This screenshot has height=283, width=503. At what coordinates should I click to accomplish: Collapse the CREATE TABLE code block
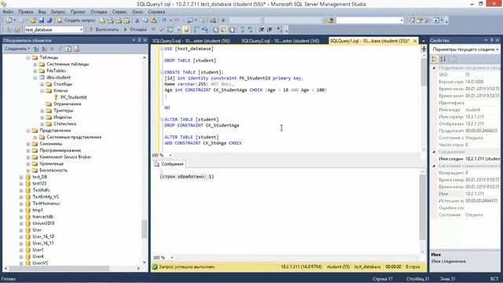tap(162, 72)
